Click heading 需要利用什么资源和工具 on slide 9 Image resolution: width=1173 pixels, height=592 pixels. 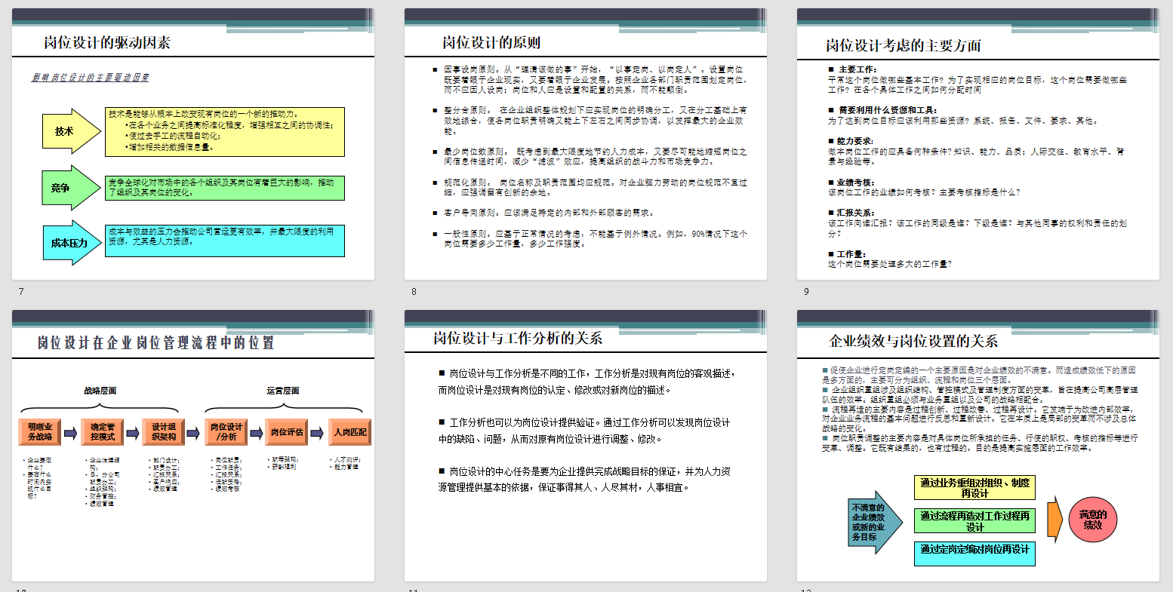(x=888, y=110)
